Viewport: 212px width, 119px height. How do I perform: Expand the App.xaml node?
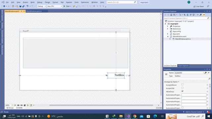click(168, 34)
